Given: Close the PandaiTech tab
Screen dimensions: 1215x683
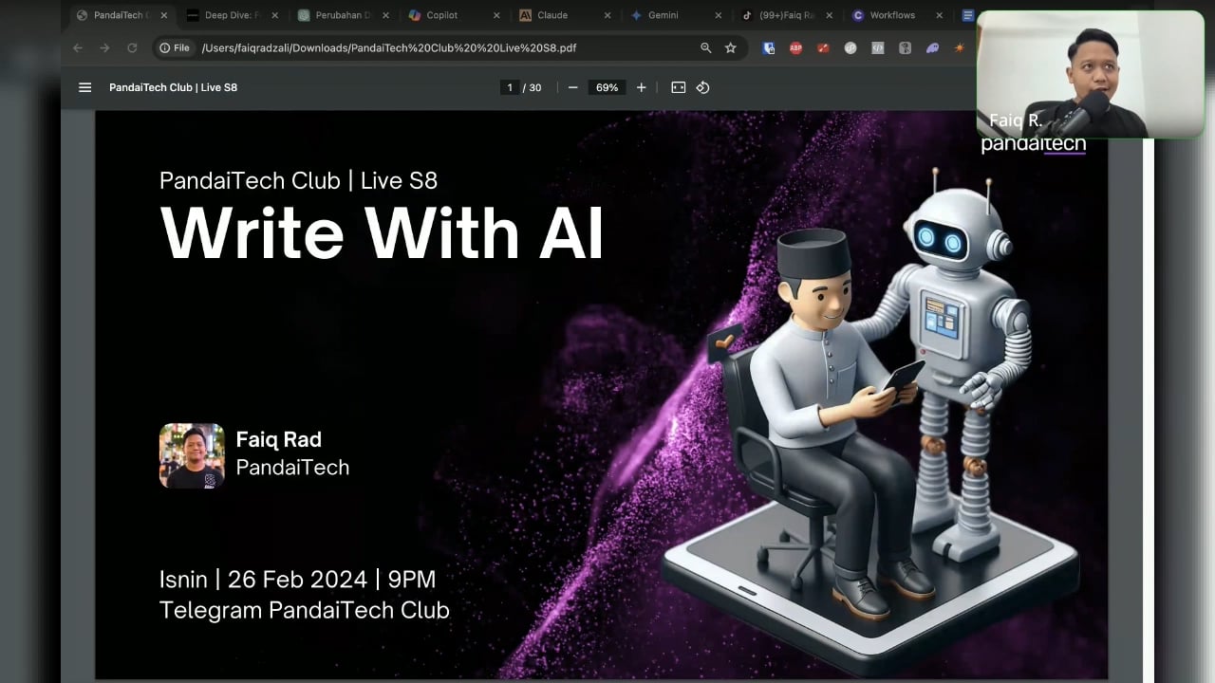Looking at the screenshot, I should tap(163, 15).
